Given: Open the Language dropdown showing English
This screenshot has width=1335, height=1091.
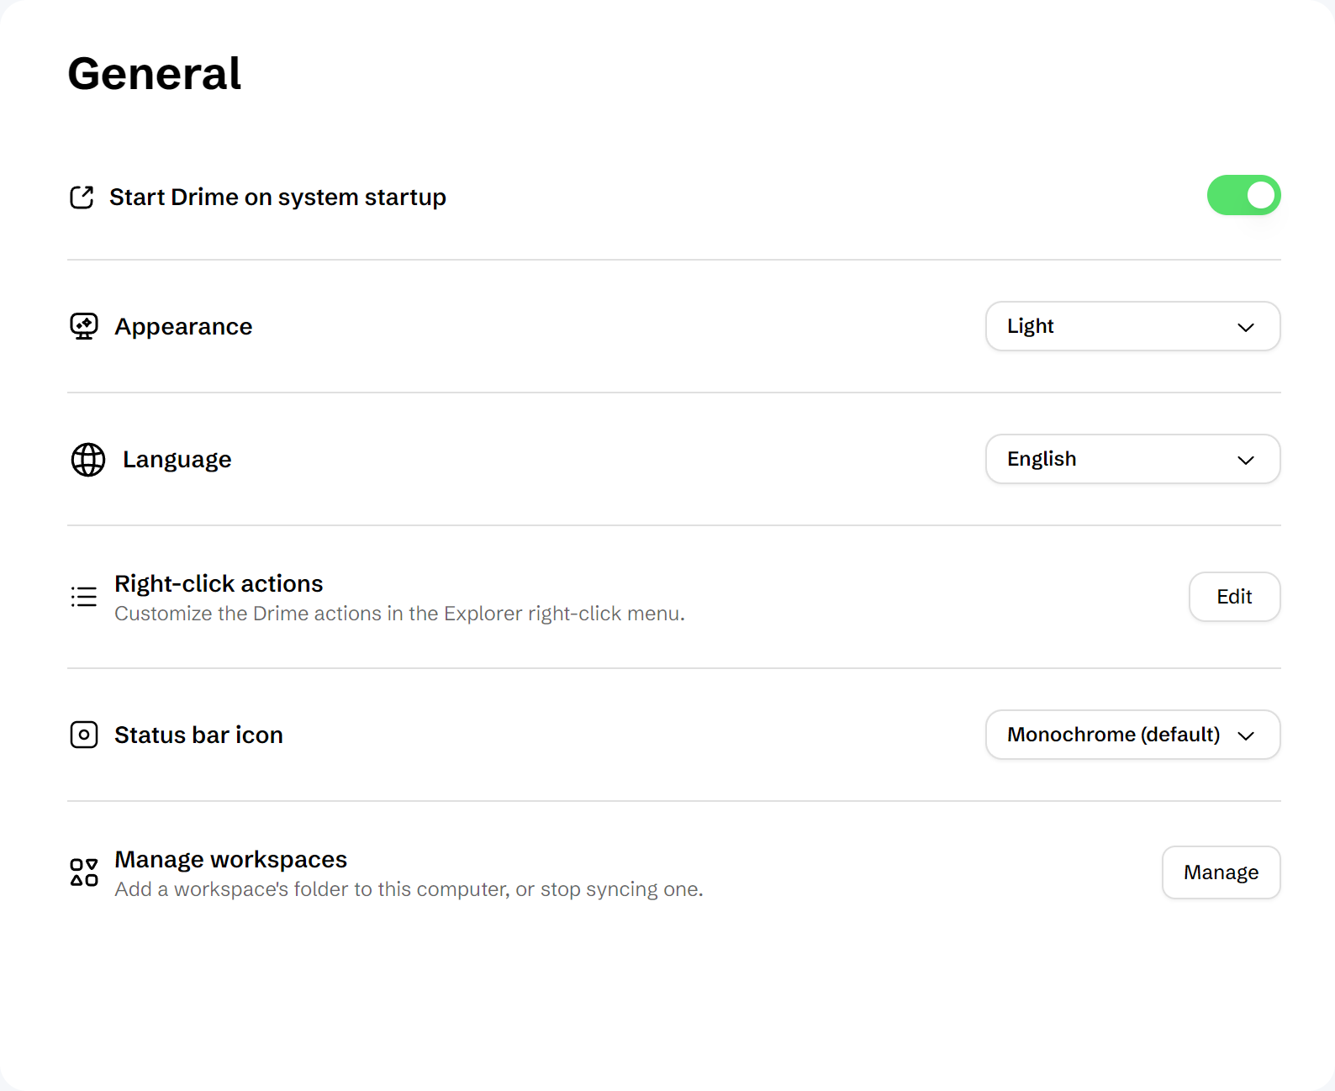Looking at the screenshot, I should click(x=1132, y=459).
